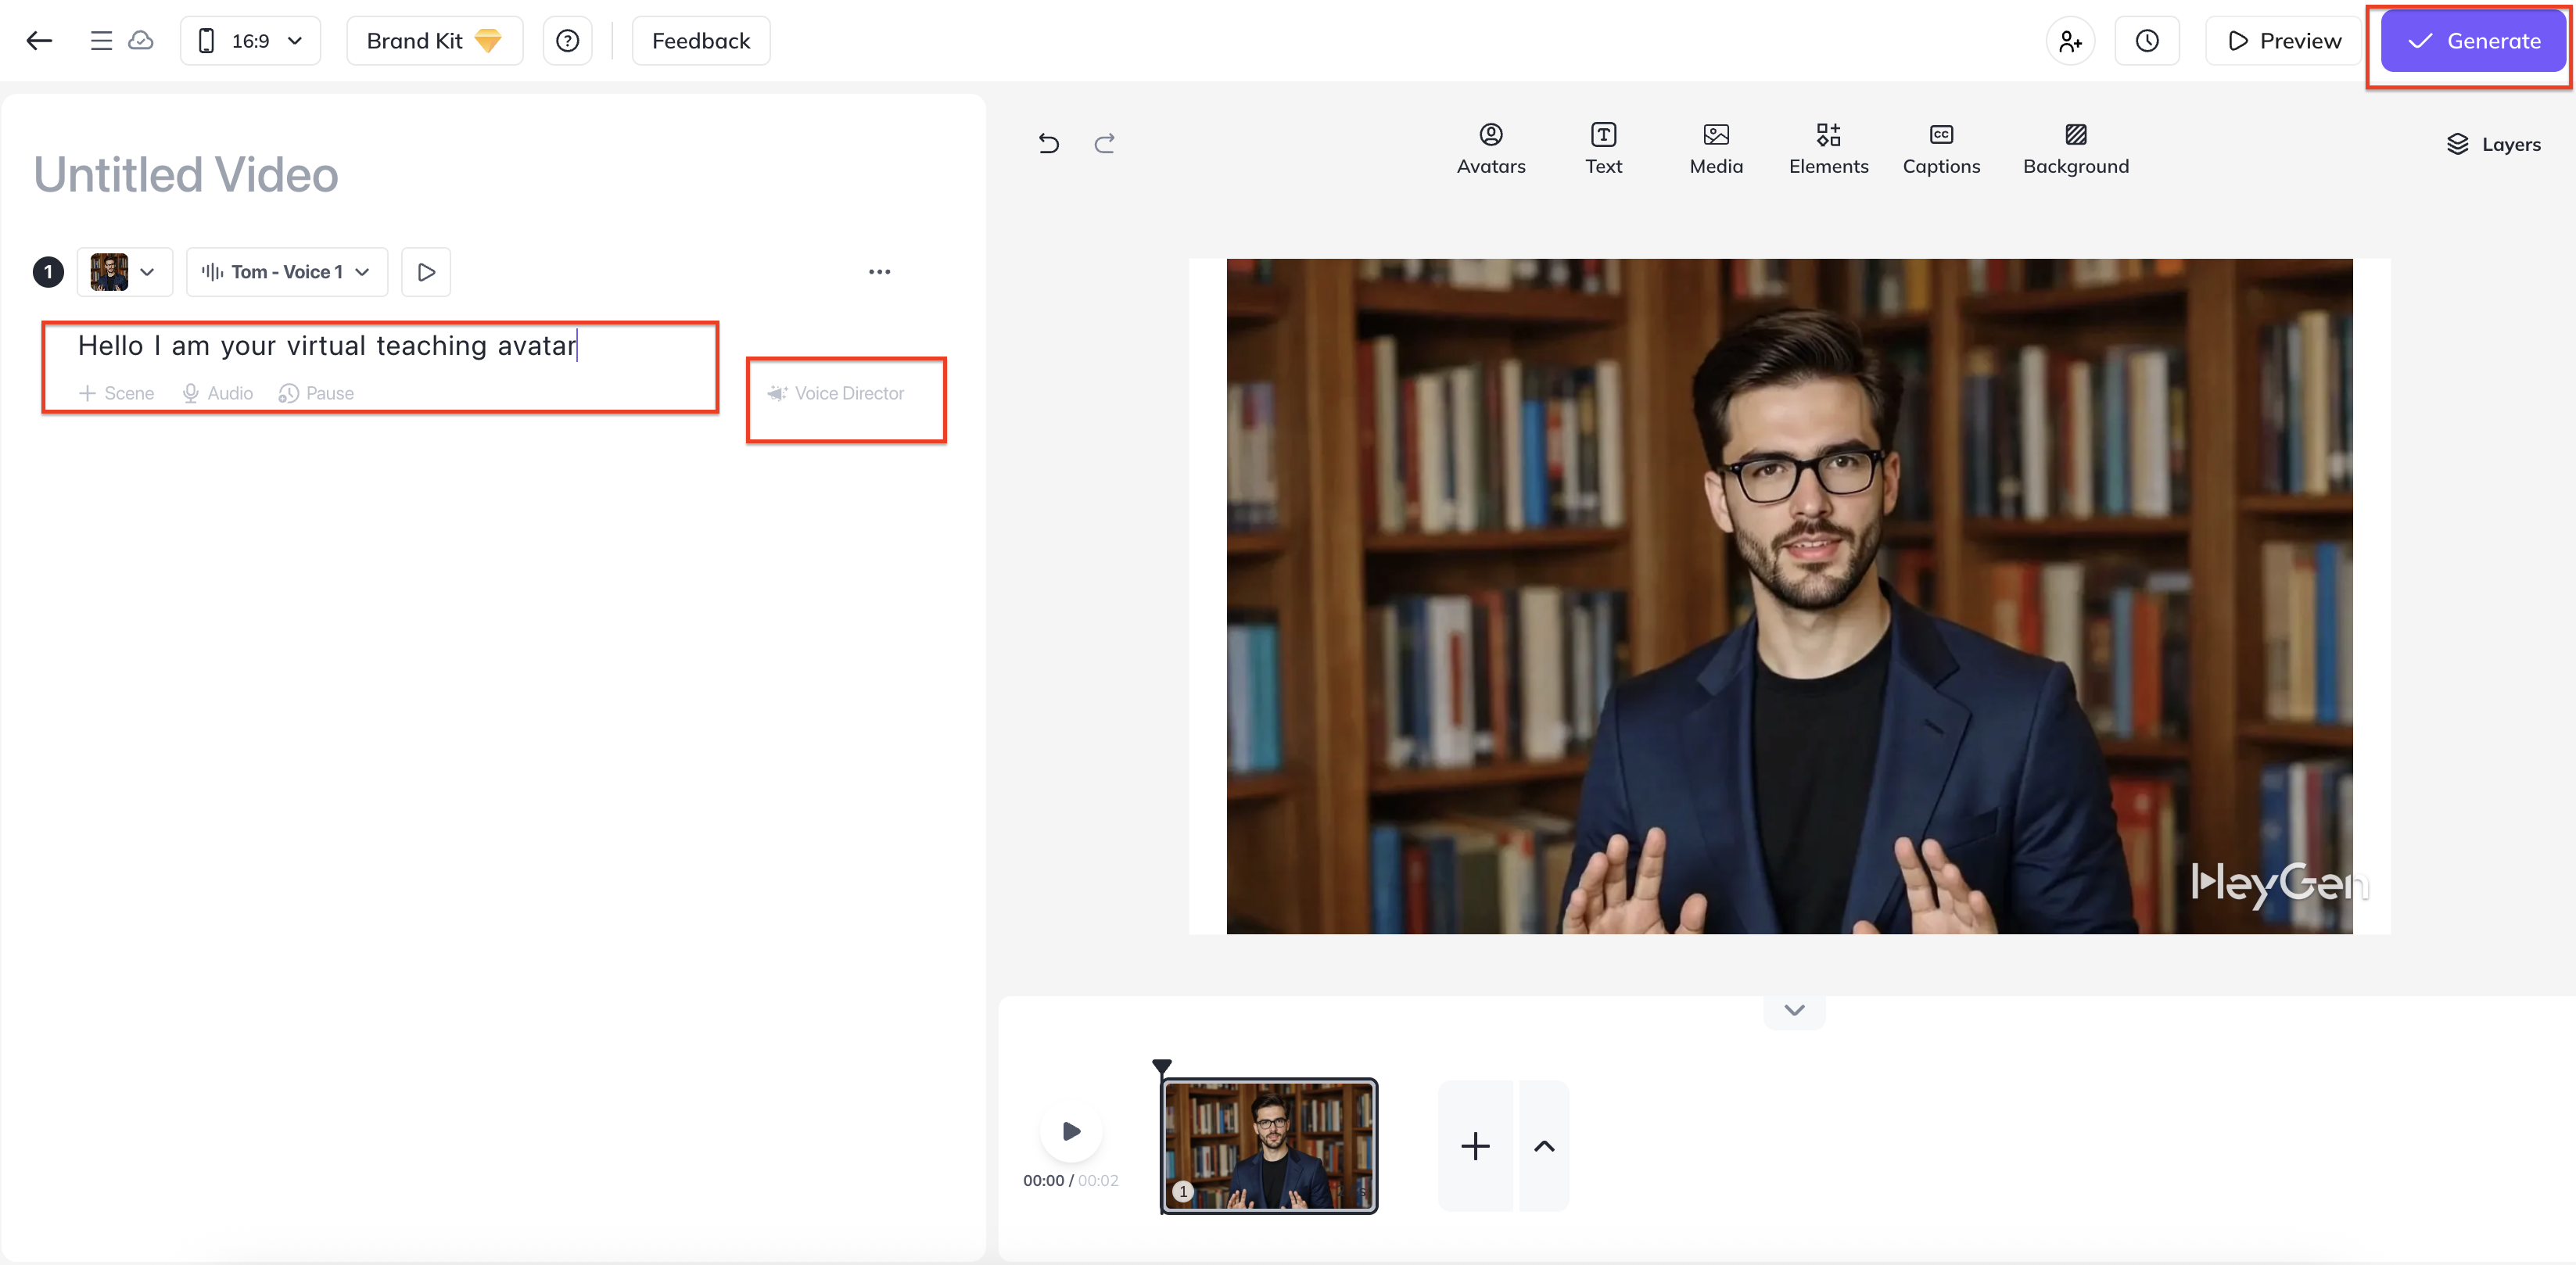This screenshot has width=2576, height=1265.
Task: Open version history clock icon
Action: (2146, 41)
